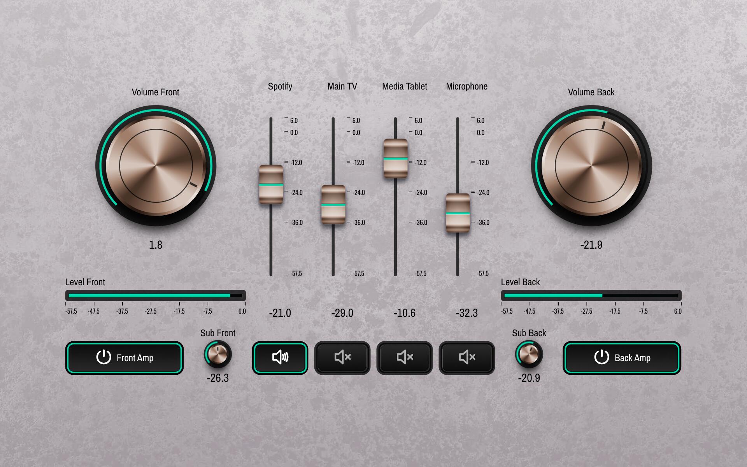Viewport: 747px width, 467px height.
Task: Mute the Spotify channel speaker button
Action: point(280,358)
